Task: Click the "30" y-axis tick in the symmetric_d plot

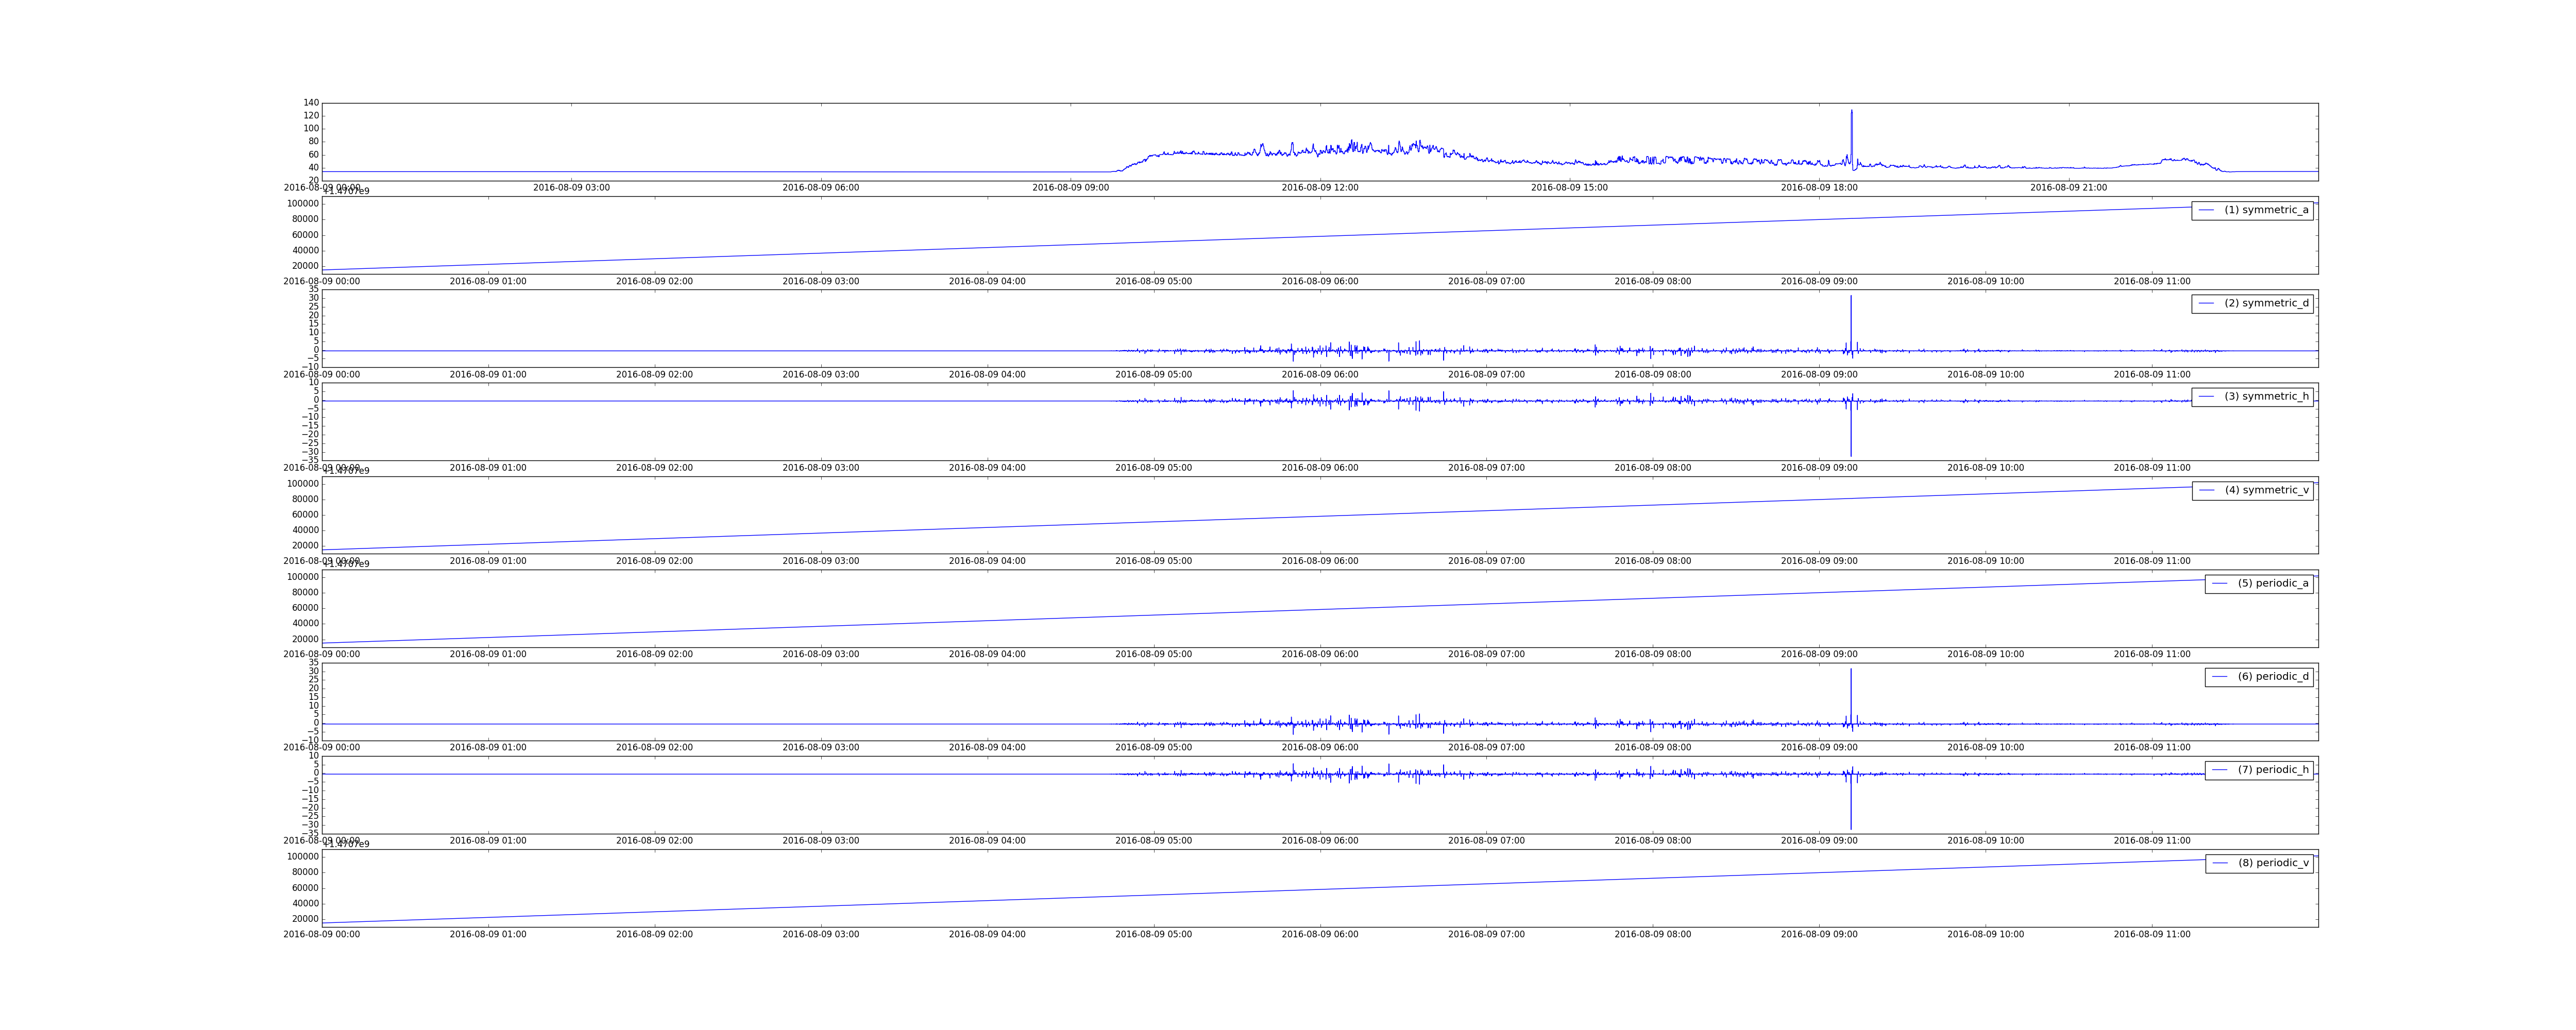Action: 314,298
